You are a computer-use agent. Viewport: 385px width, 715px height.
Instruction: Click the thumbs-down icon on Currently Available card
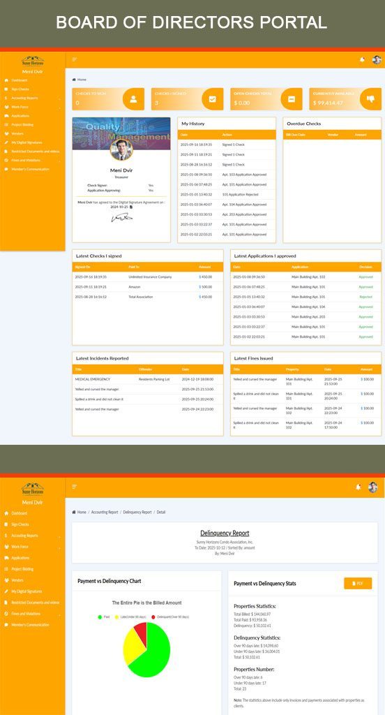click(370, 99)
